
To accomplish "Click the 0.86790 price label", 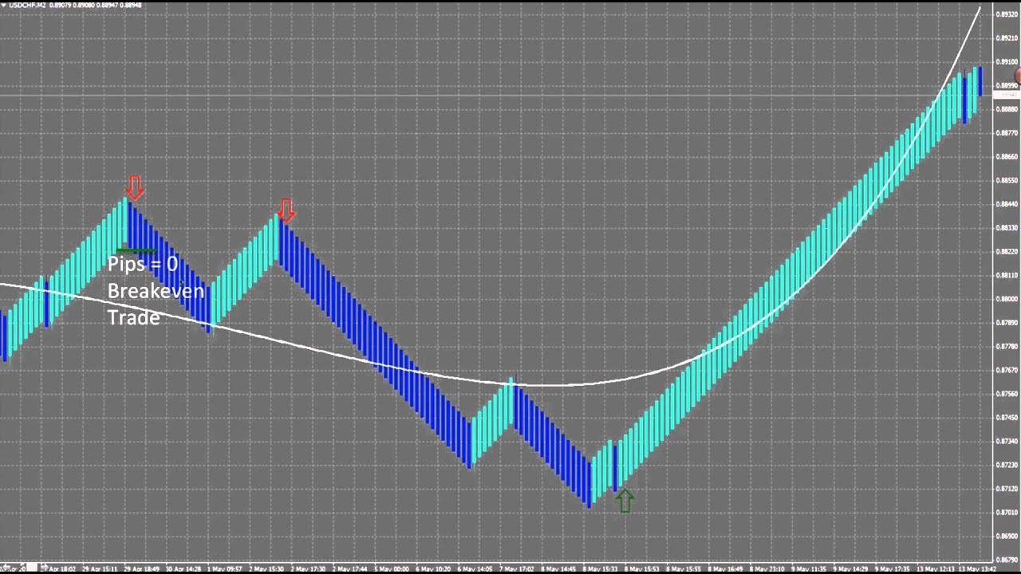I will (x=1007, y=560).
